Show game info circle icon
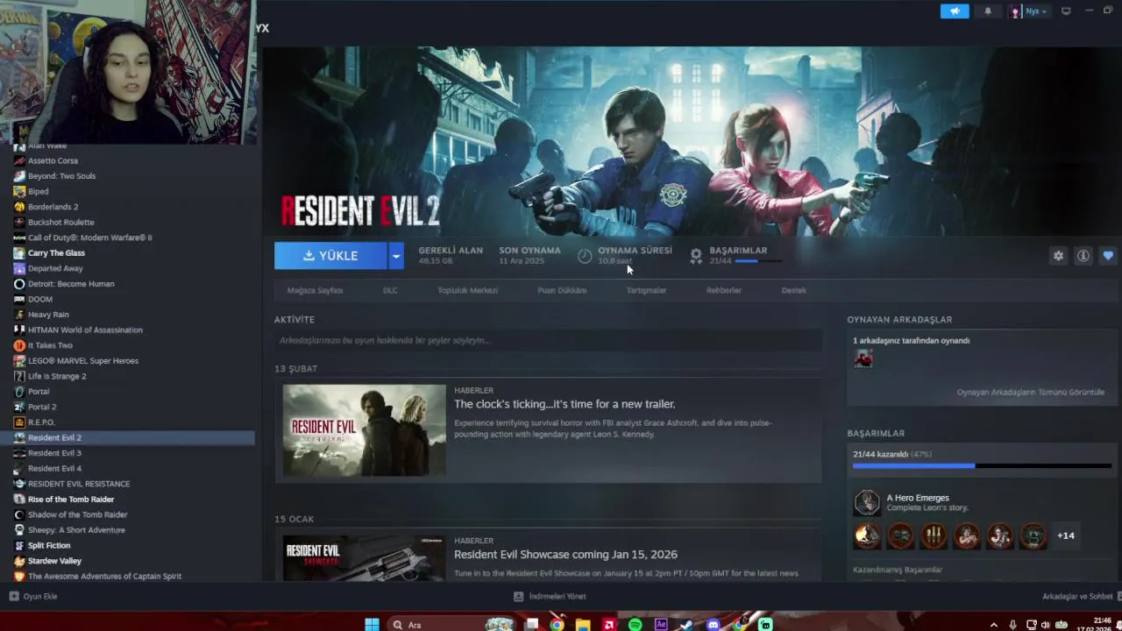The width and height of the screenshot is (1122, 631). click(1083, 256)
